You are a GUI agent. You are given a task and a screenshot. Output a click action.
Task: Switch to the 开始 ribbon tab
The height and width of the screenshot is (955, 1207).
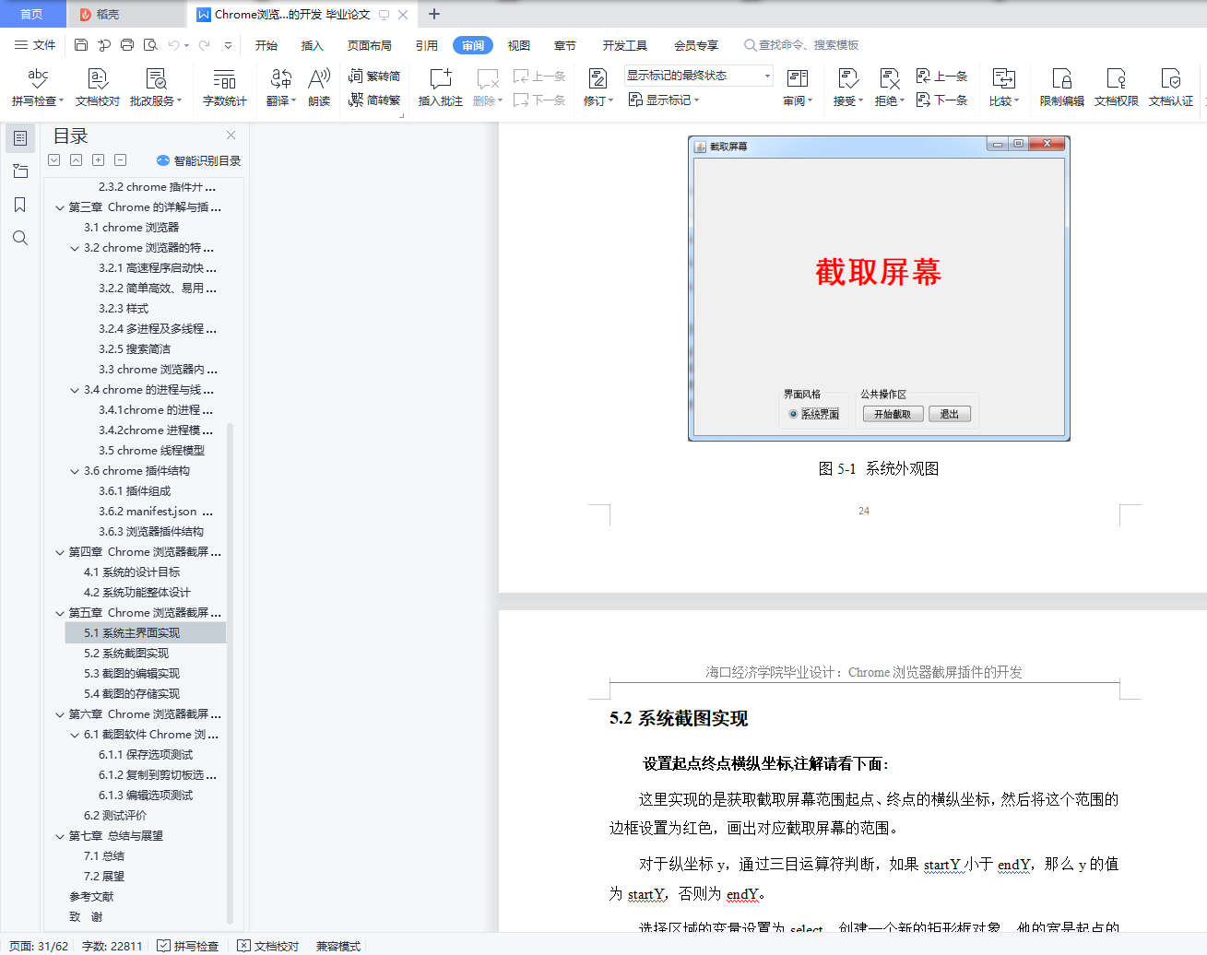[266, 45]
